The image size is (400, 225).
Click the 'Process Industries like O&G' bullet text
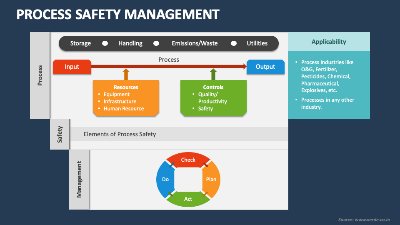point(327,76)
